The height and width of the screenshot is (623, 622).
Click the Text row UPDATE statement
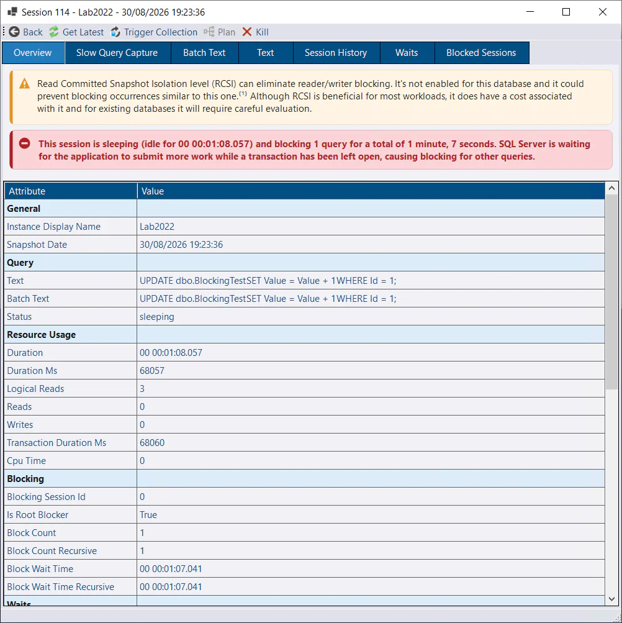tap(268, 281)
